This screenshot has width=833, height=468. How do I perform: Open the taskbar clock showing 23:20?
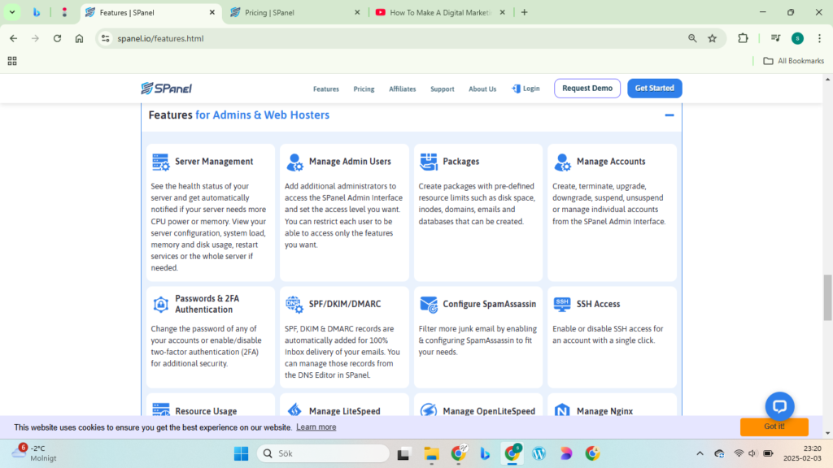coord(802,453)
